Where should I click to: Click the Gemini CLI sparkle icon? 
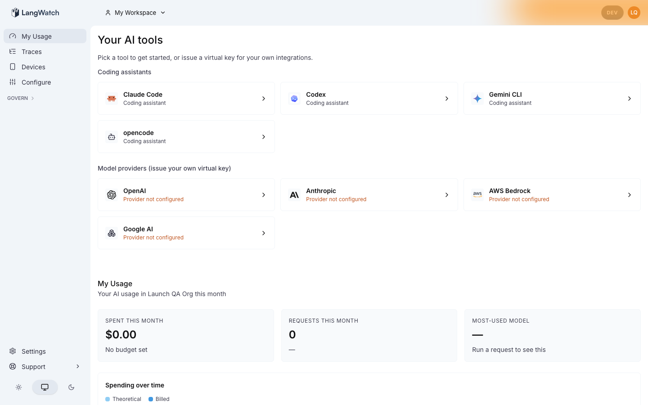pyautogui.click(x=477, y=99)
